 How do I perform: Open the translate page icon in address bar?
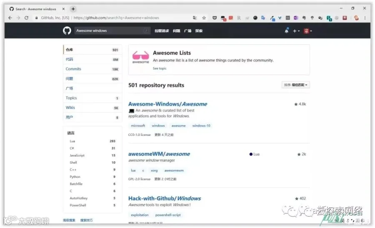(x=195, y=18)
